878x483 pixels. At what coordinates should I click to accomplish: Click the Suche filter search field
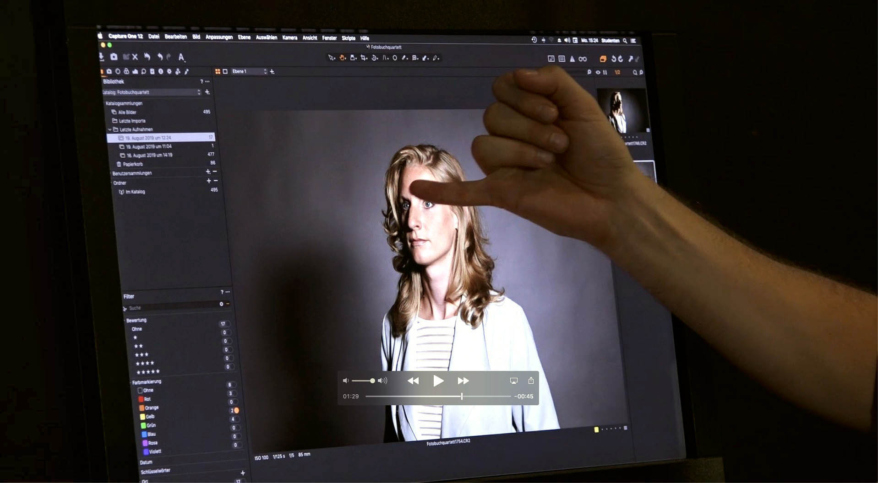(x=174, y=308)
